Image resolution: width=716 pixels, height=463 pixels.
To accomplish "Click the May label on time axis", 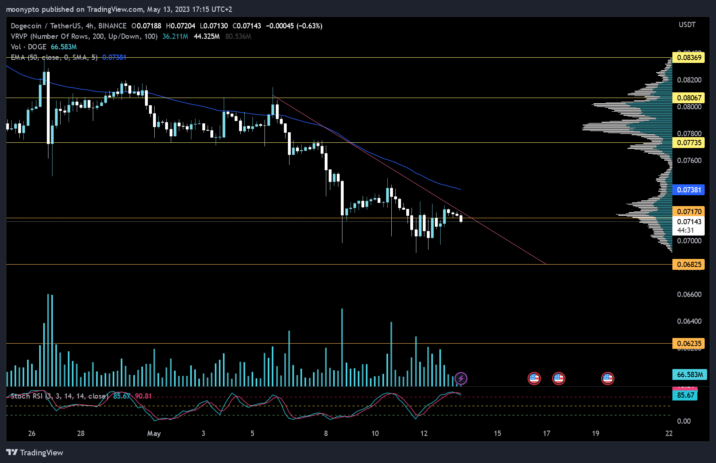I will 154,434.
